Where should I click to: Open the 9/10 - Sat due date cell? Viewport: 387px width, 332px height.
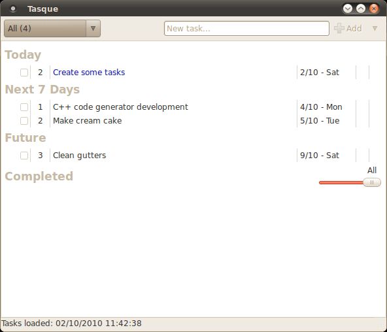[x=320, y=155]
